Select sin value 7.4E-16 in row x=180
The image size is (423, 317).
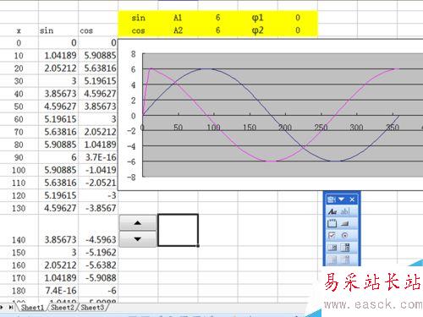(x=58, y=291)
